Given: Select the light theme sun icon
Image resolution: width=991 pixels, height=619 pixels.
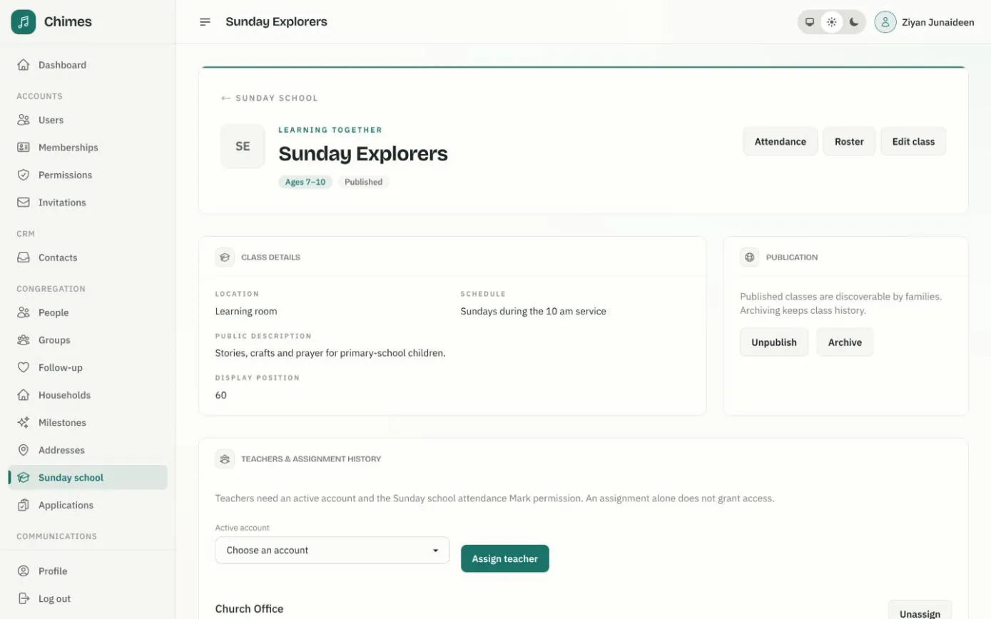Looking at the screenshot, I should (x=832, y=22).
